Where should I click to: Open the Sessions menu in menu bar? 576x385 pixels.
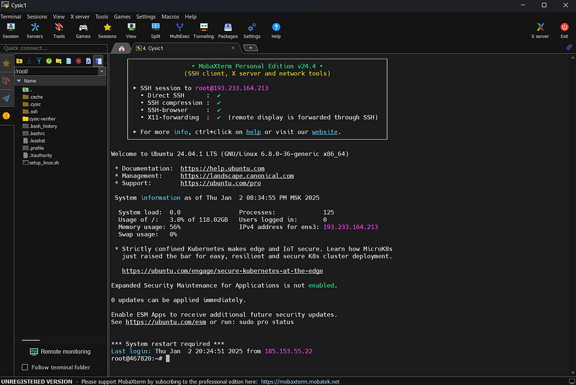(37, 16)
